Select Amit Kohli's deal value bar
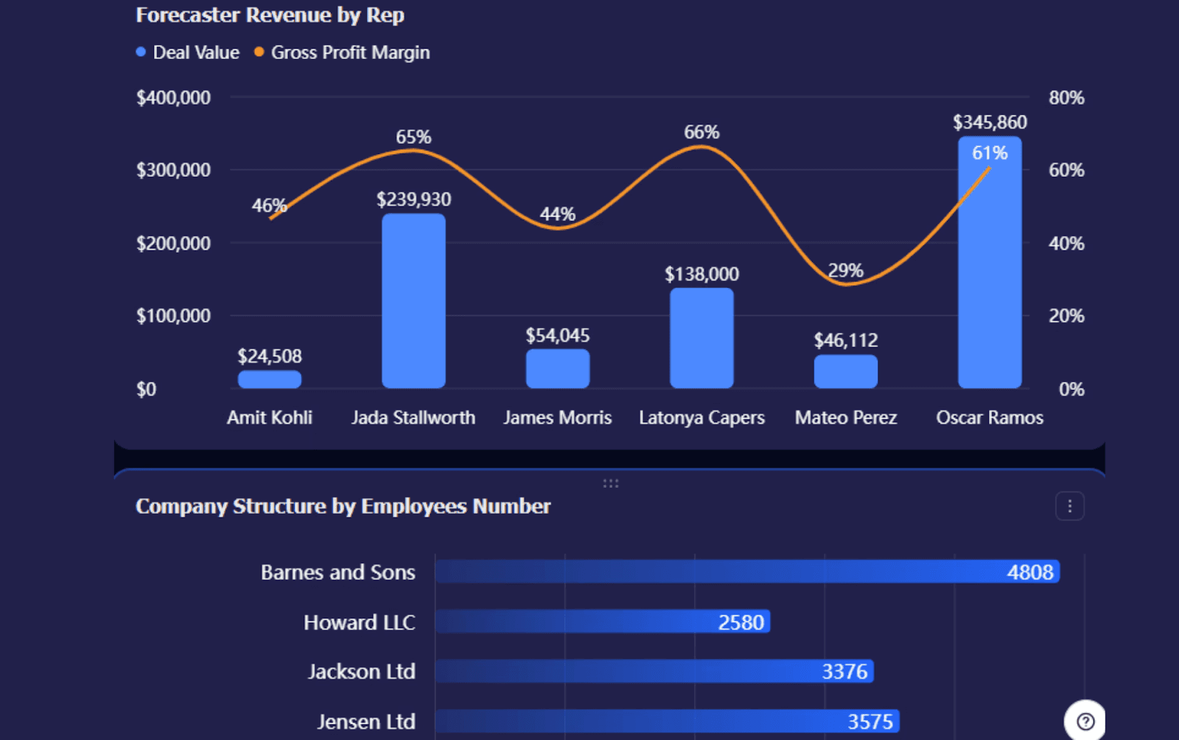This screenshot has width=1179, height=740. pos(270,380)
